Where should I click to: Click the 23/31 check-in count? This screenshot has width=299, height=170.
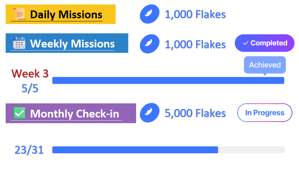coord(29,150)
